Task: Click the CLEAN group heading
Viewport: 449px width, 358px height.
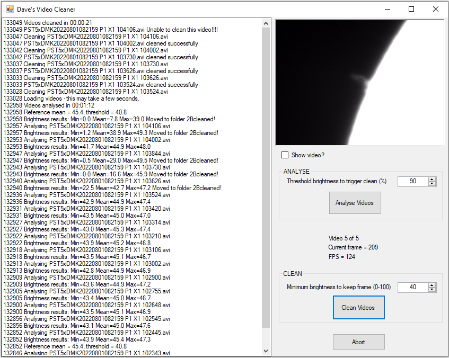Action: click(x=293, y=274)
